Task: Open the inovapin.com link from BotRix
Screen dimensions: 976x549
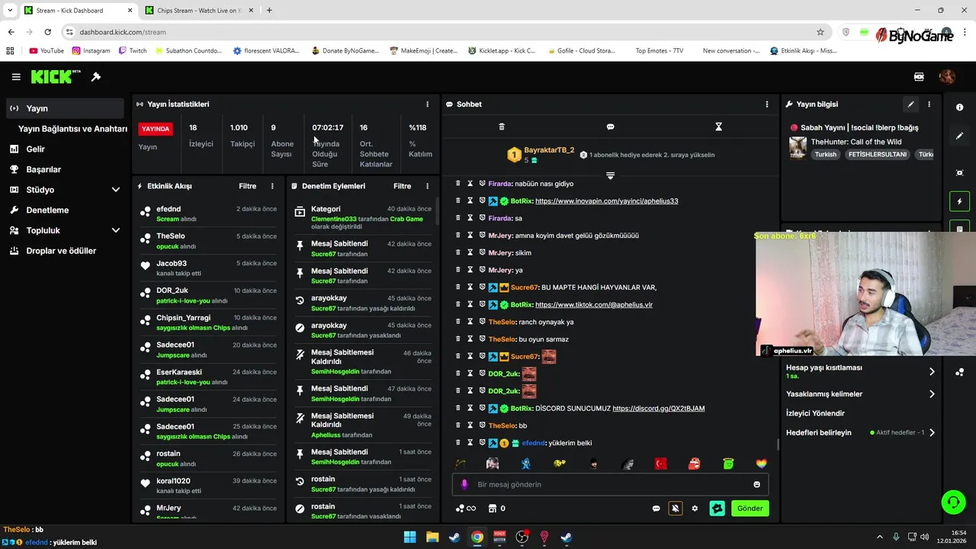Action: [606, 201]
